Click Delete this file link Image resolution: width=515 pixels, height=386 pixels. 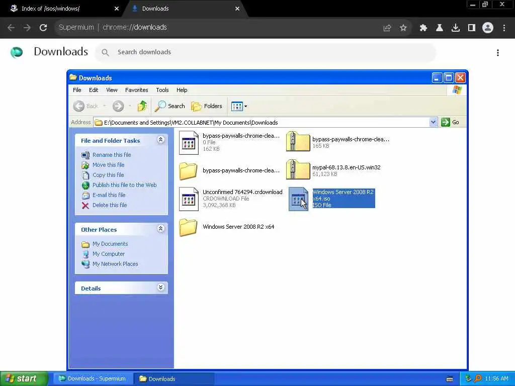click(110, 205)
